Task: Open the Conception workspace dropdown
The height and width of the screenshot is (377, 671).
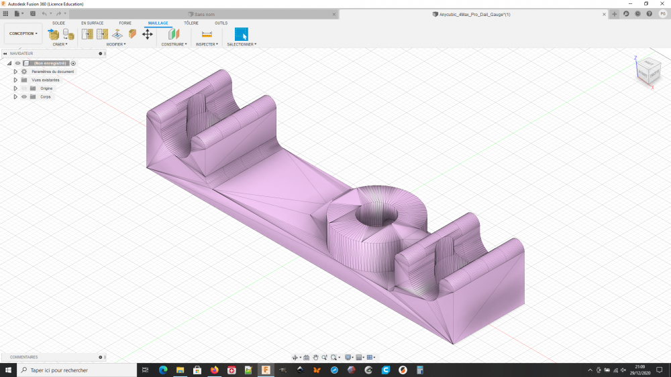Action: (x=23, y=33)
